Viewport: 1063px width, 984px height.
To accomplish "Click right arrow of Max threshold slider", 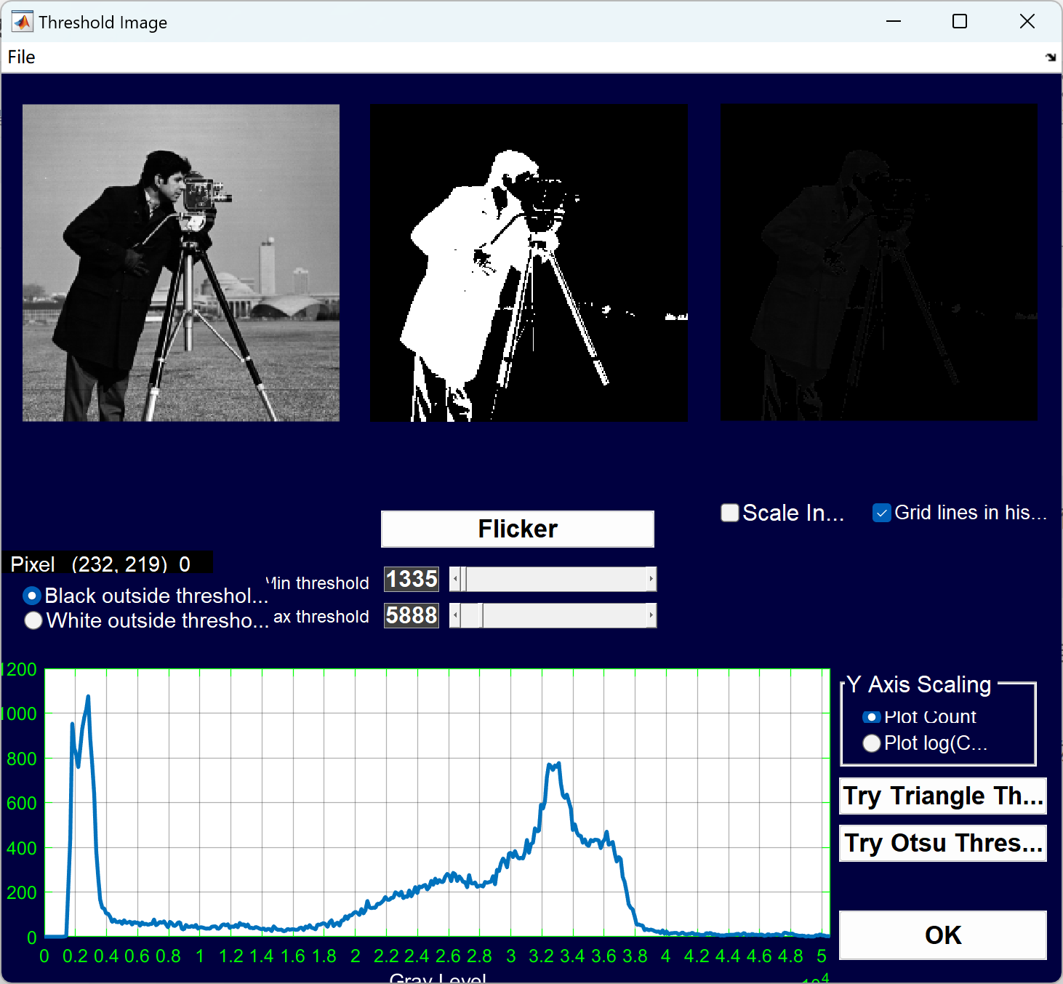I will pos(651,615).
